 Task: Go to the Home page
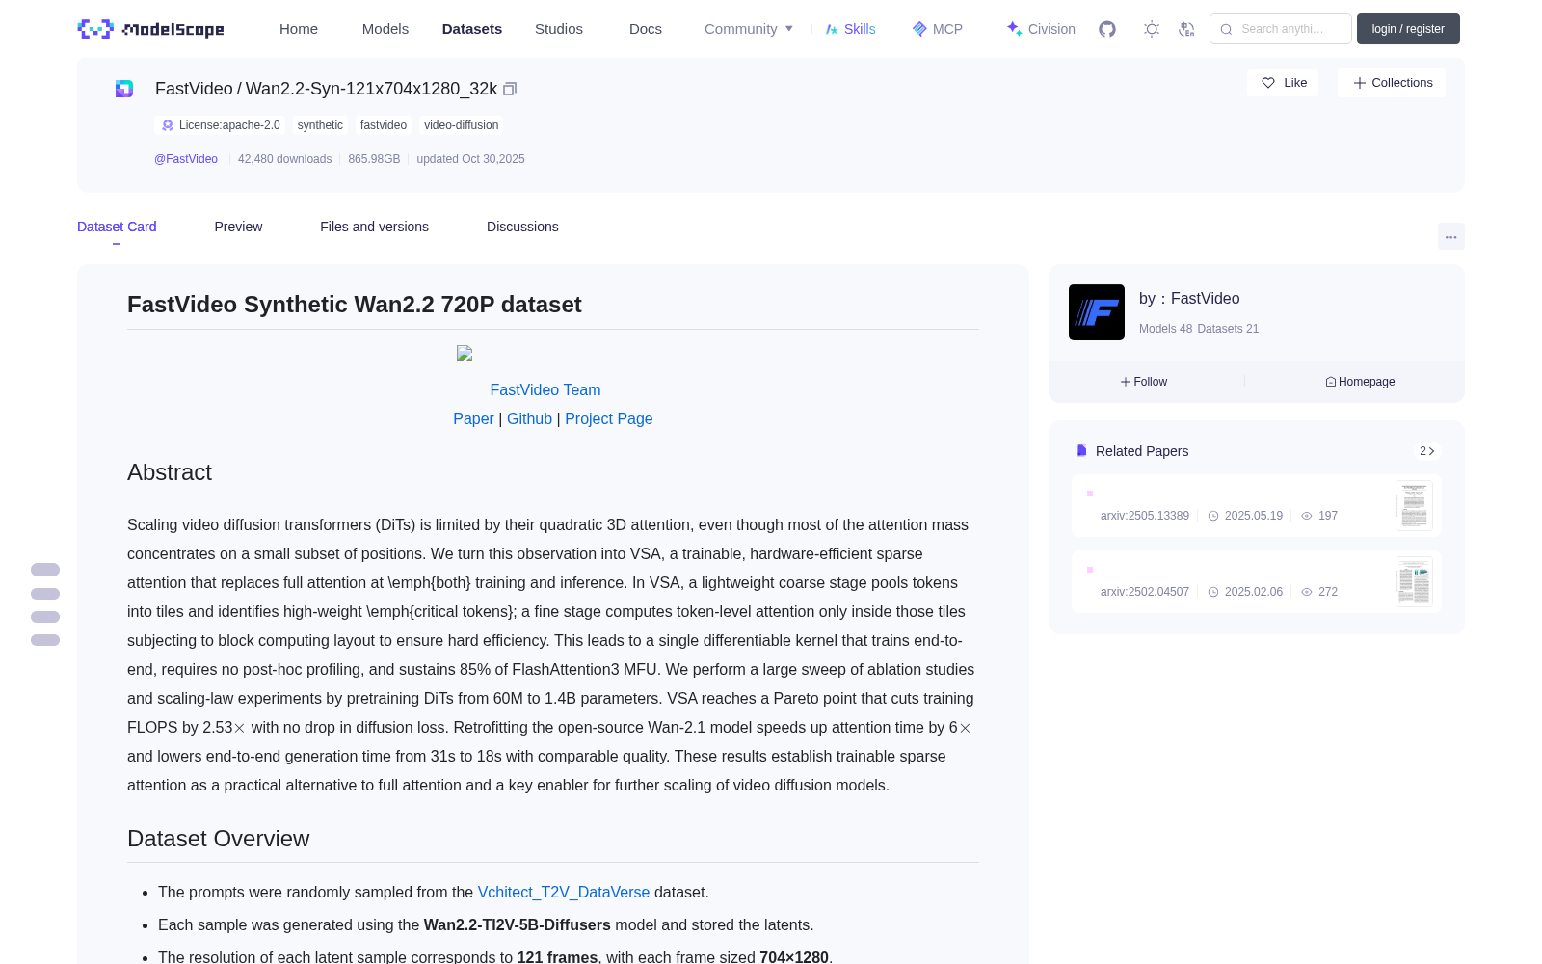[x=299, y=29]
